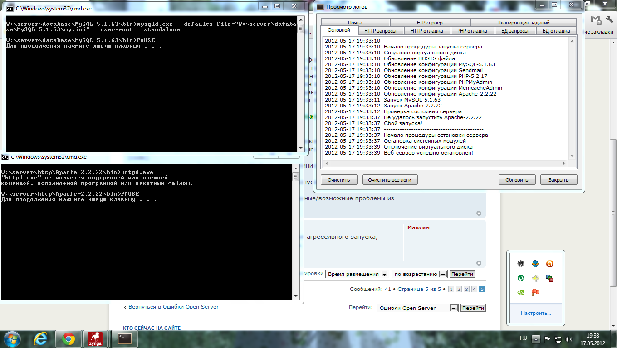Click the red flag Open Server tray icon
This screenshot has width=617, height=348.
coord(535,293)
